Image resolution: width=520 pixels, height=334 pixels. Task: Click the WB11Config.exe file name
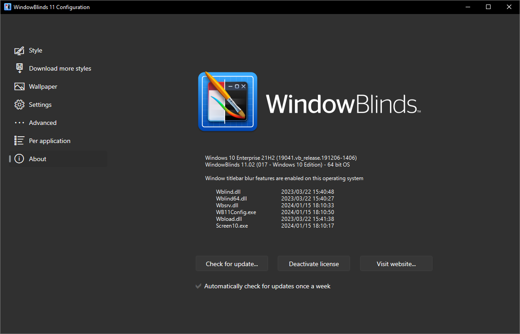pos(236,212)
